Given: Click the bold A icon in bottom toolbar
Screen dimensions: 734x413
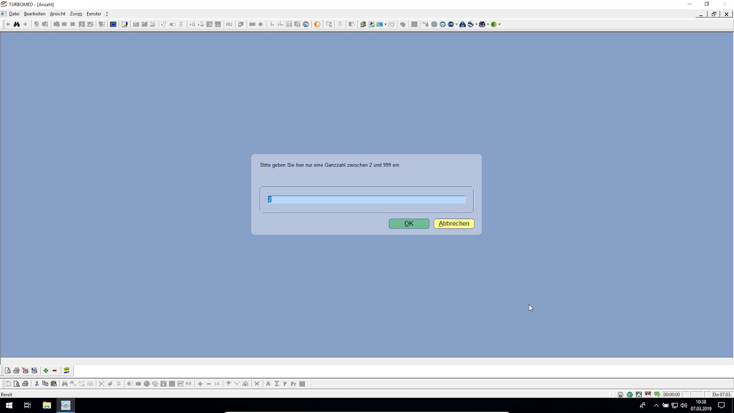Looking at the screenshot, I should click(268, 384).
